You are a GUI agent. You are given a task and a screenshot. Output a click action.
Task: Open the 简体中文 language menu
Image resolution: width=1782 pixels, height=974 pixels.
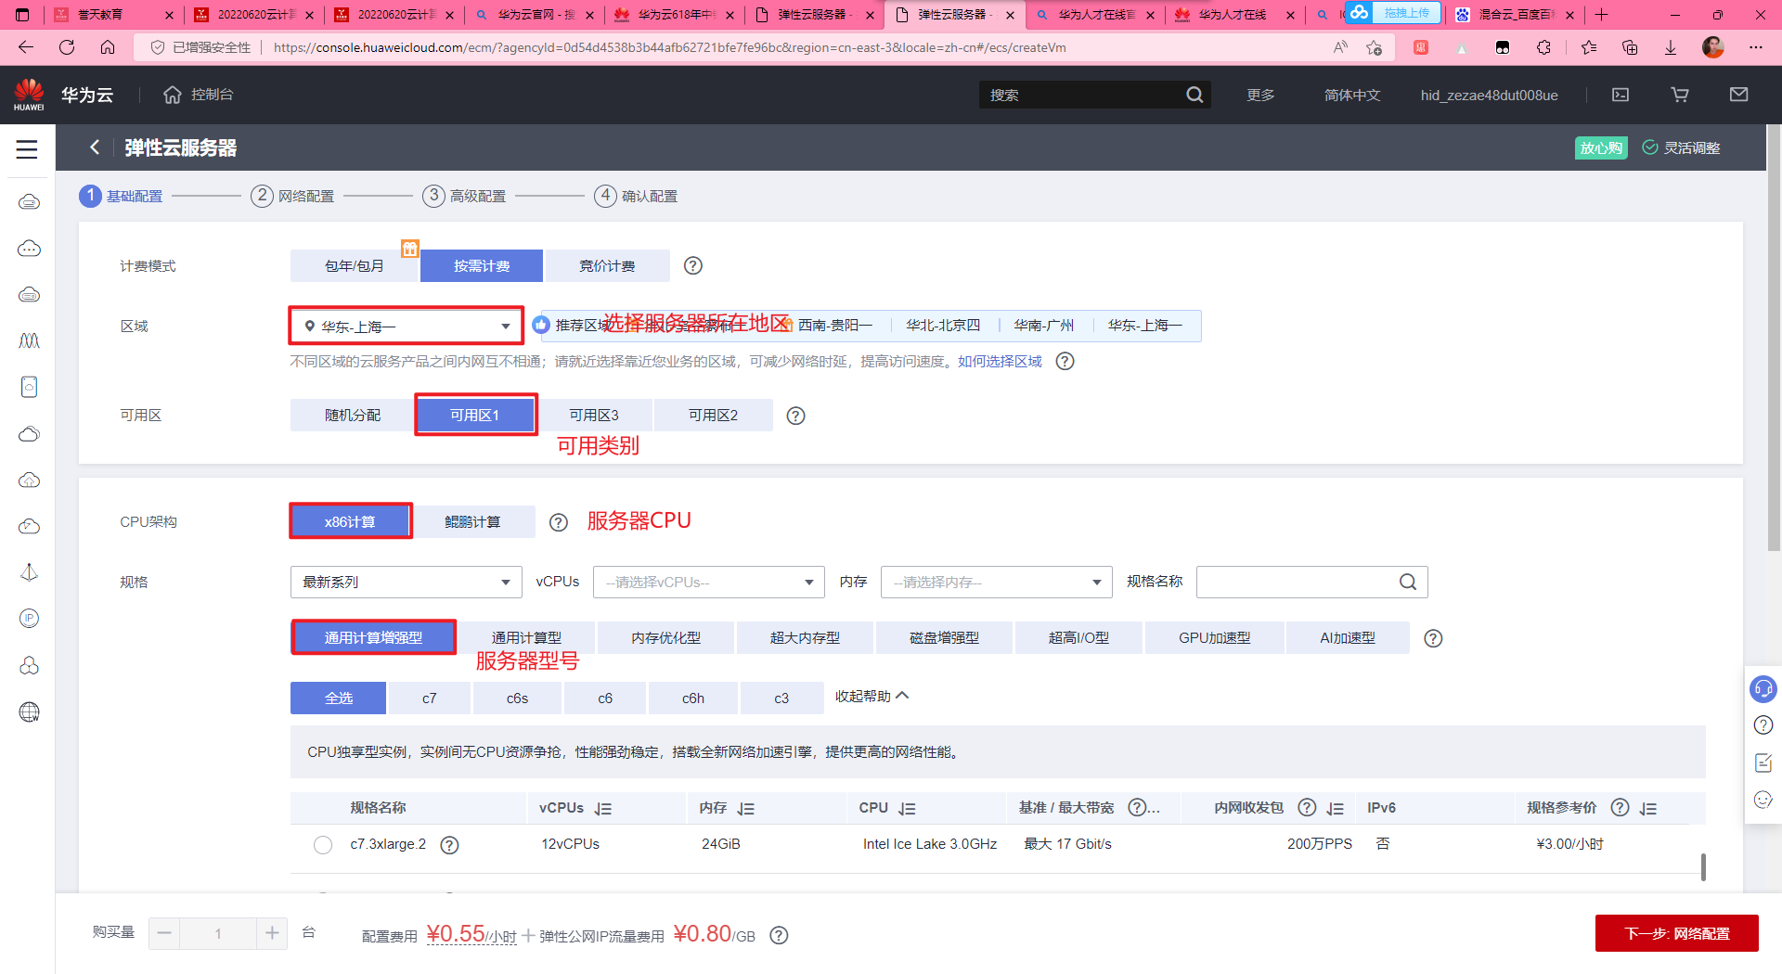click(1351, 95)
